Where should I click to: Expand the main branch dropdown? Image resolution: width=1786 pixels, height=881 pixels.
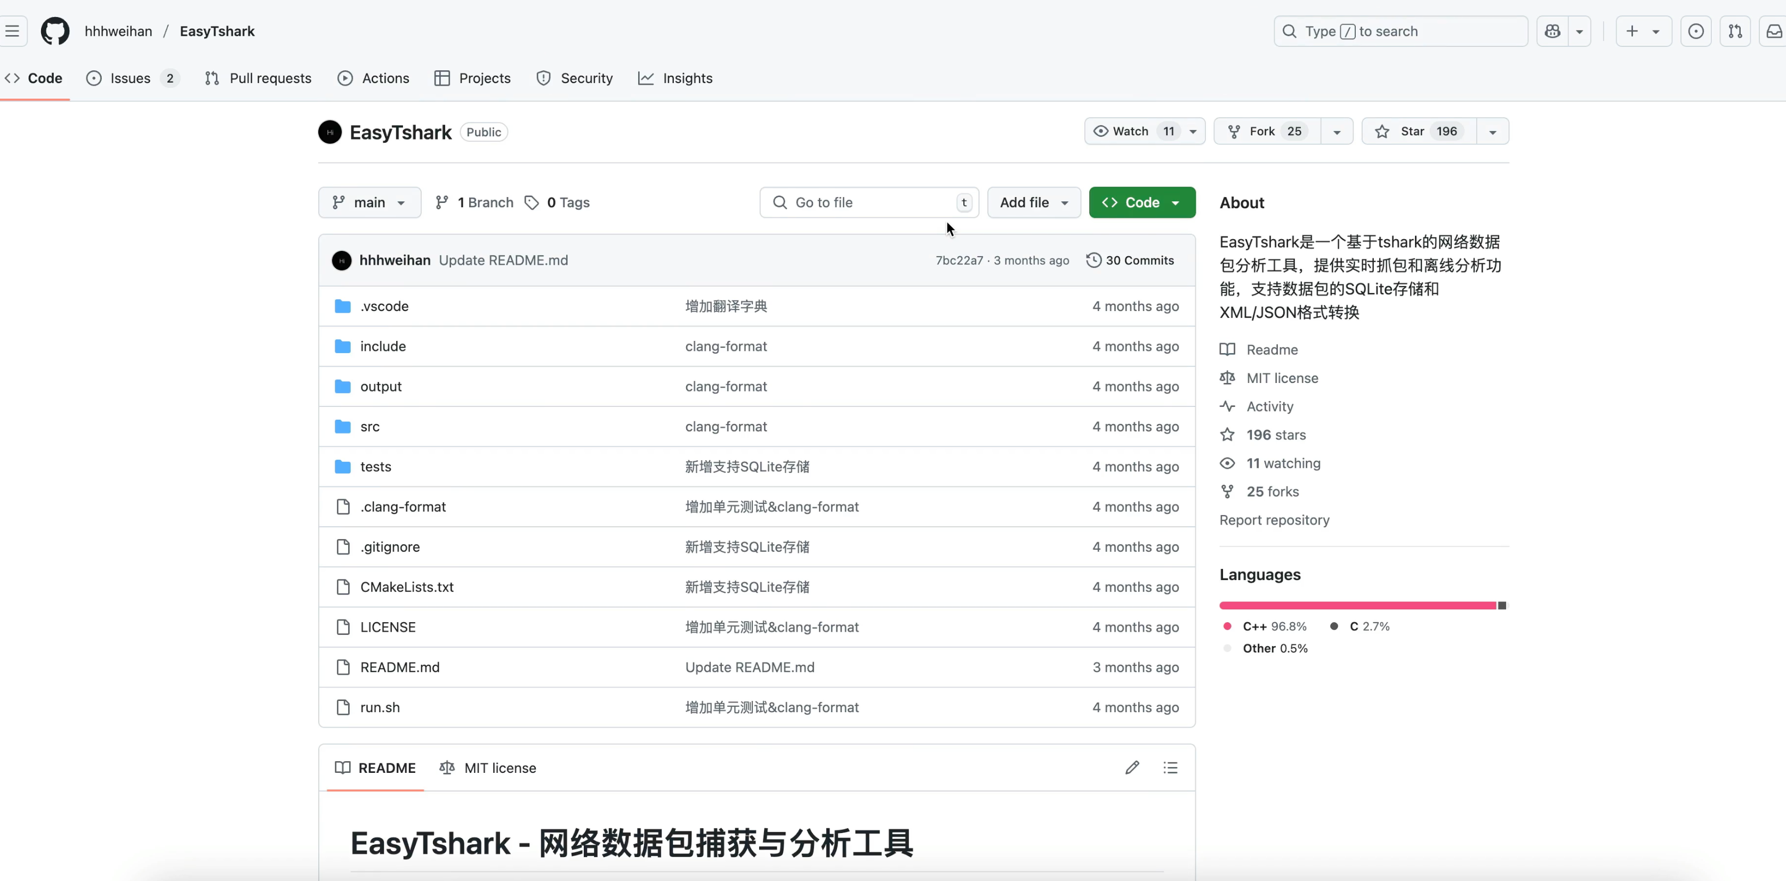(369, 202)
